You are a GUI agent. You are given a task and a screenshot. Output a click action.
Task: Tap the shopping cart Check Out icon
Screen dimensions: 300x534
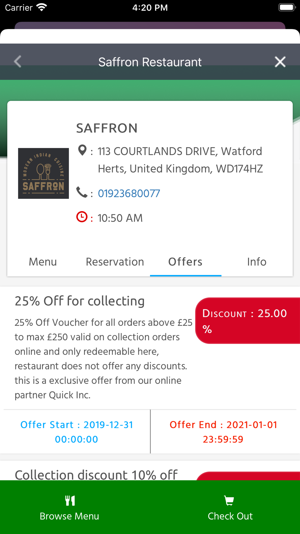[x=229, y=501]
